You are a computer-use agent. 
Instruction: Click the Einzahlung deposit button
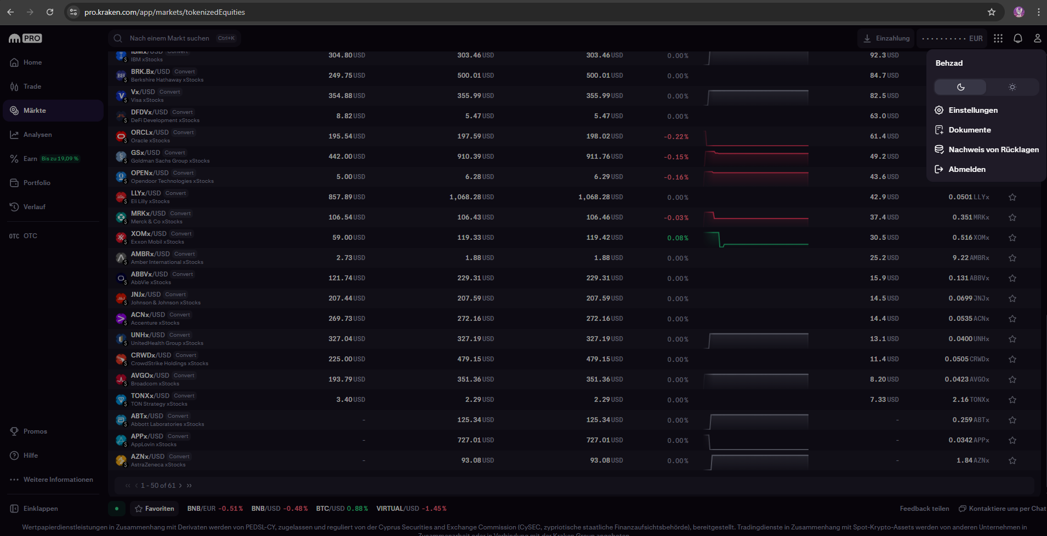tap(886, 38)
